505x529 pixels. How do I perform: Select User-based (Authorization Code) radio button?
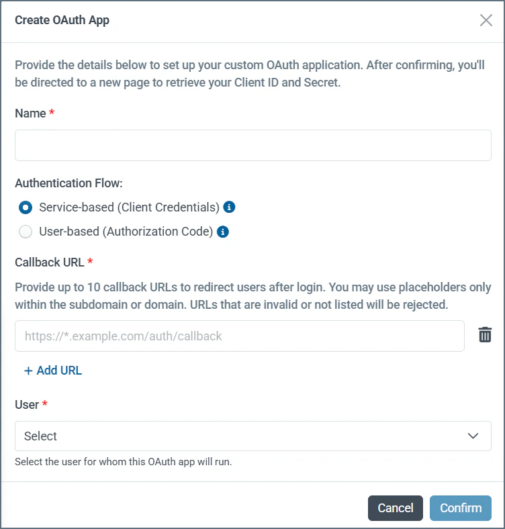[x=26, y=232]
